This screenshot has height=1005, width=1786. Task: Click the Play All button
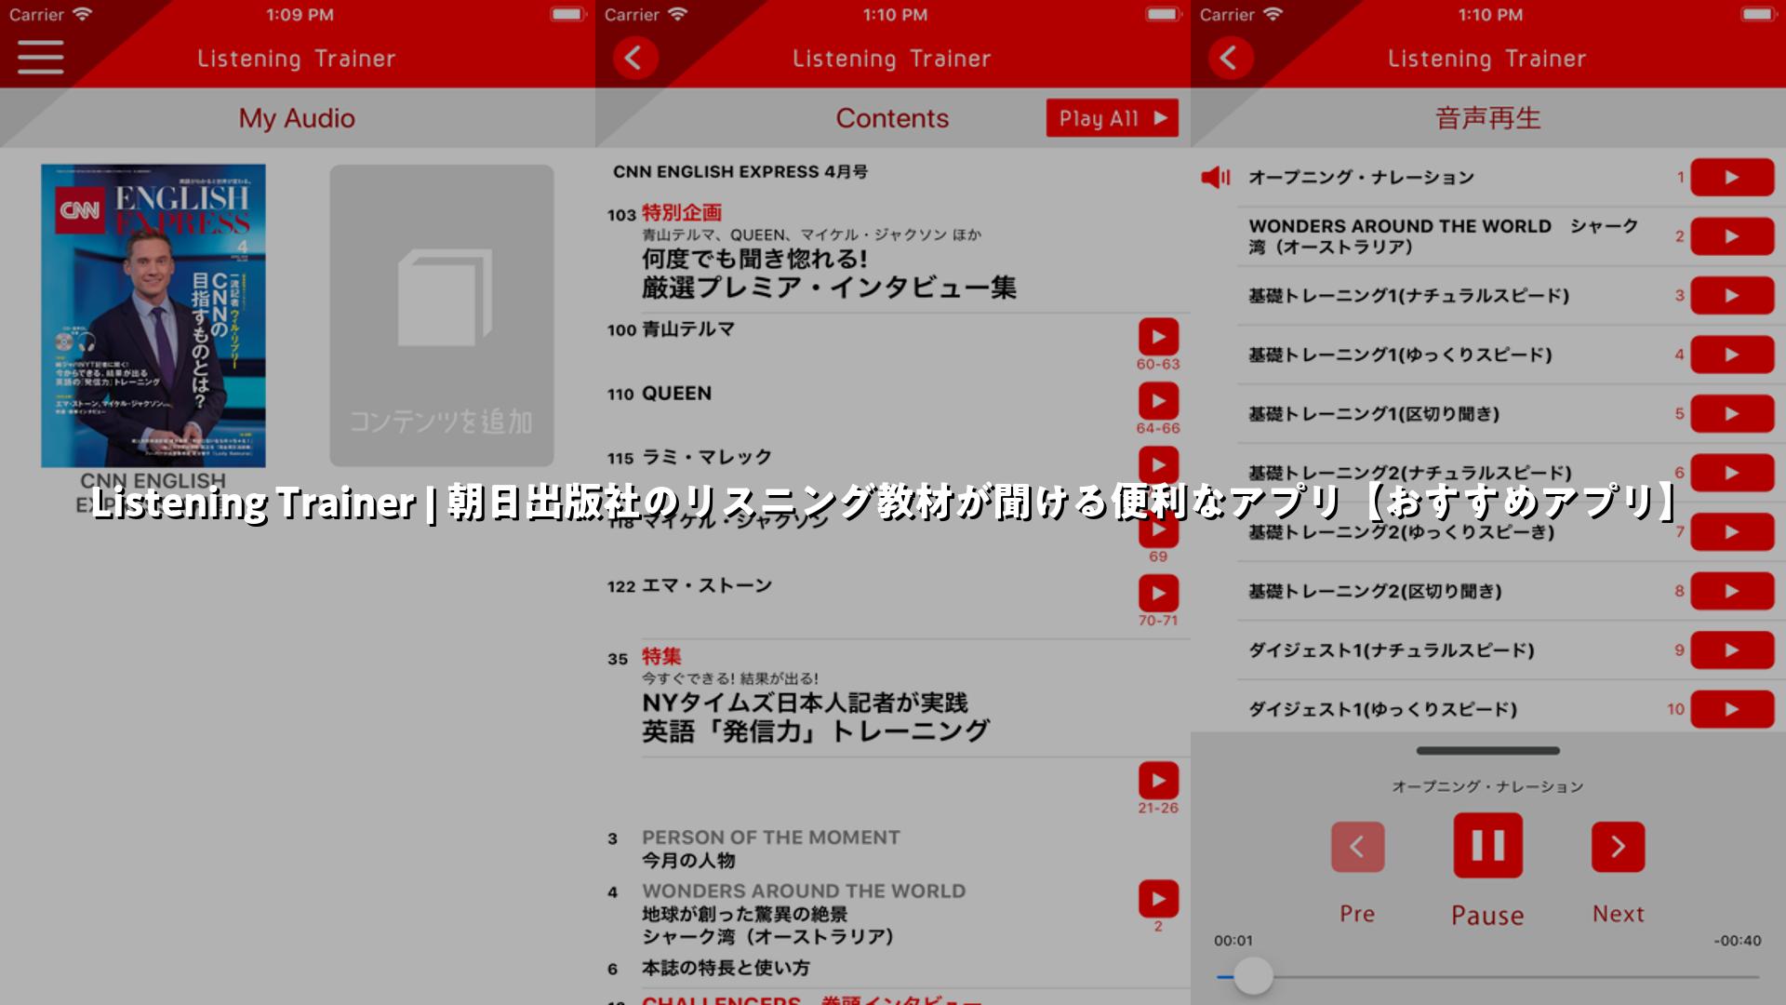1112,118
